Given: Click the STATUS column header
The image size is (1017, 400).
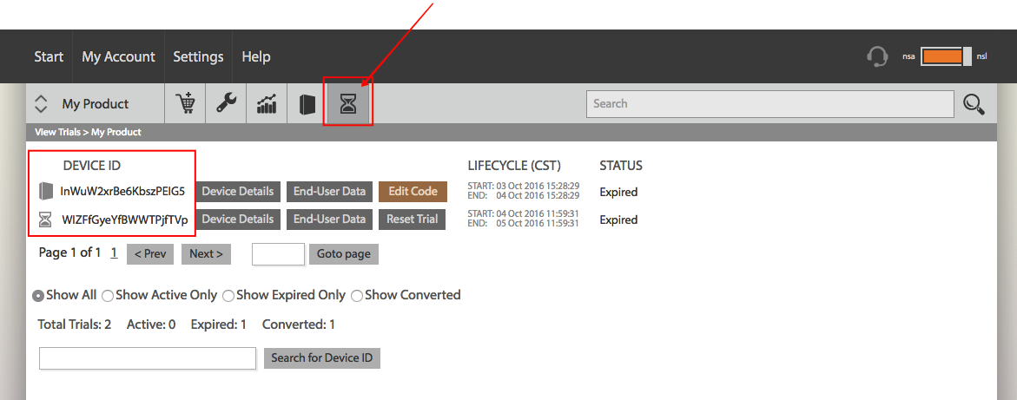Looking at the screenshot, I should coord(621,166).
